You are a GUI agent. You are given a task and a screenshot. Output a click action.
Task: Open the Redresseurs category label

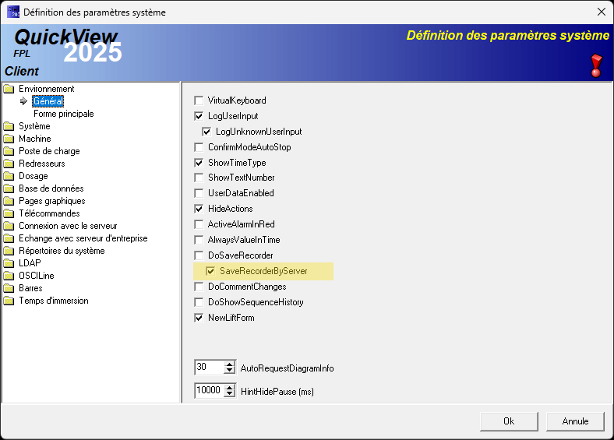(x=42, y=164)
